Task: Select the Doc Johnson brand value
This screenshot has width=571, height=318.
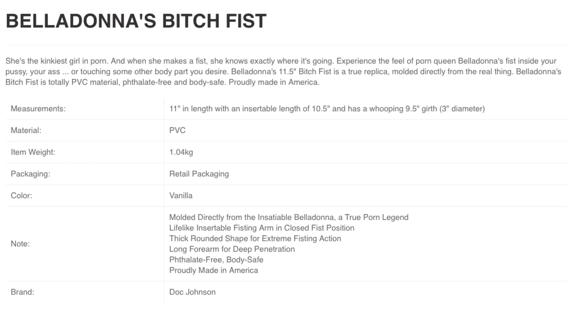Action: [x=192, y=292]
